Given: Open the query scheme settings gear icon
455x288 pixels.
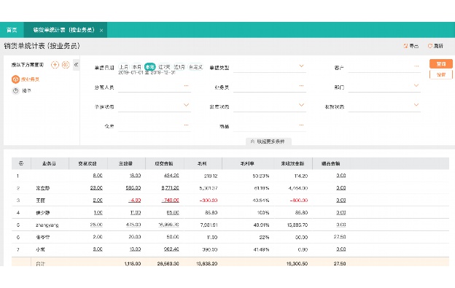Looking at the screenshot, I should tap(66, 65).
